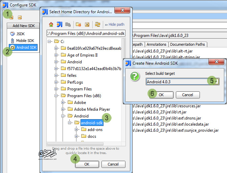Open the Annotations tab
Image resolution: width=227 pixels, height=173 pixels.
[156, 44]
